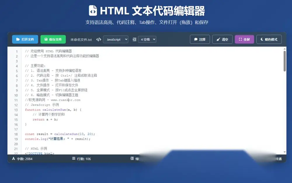This screenshot has width=292, height=183.
Task: Click the '// 计算两个数字的和' comment
Action: 49,114
